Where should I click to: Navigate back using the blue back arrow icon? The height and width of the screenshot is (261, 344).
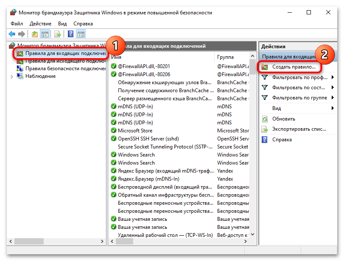point(12,34)
